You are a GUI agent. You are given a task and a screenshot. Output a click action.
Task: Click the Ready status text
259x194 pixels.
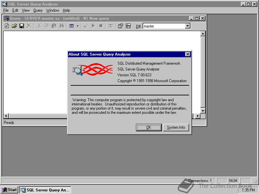coord(9,123)
